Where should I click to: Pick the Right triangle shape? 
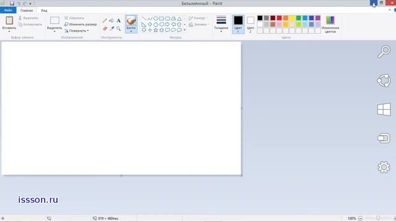(144, 25)
